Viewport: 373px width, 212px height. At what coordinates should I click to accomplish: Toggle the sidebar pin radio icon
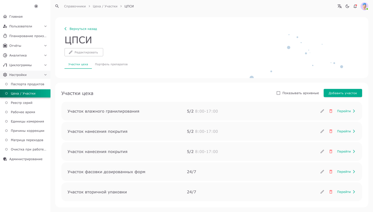click(x=36, y=6)
